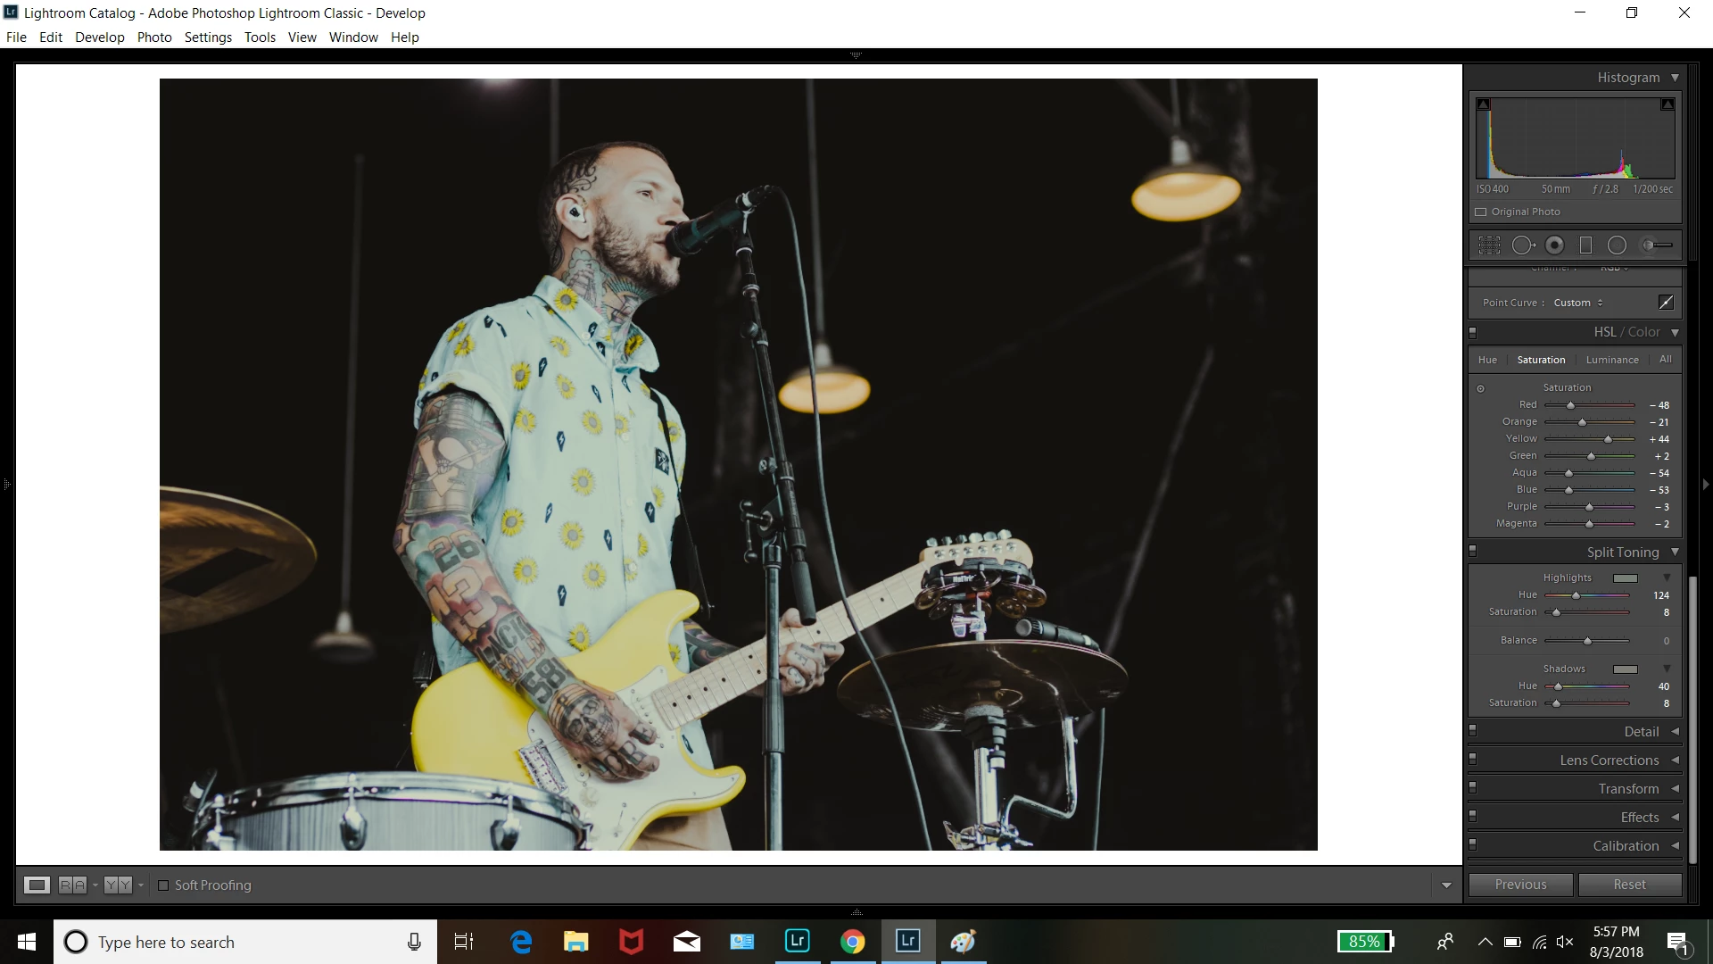Click the Previous button
1713x964 pixels.
(x=1520, y=885)
